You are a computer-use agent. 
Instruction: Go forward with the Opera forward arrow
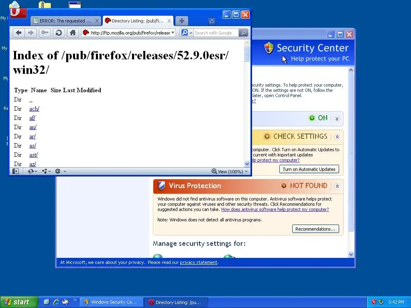31,33
